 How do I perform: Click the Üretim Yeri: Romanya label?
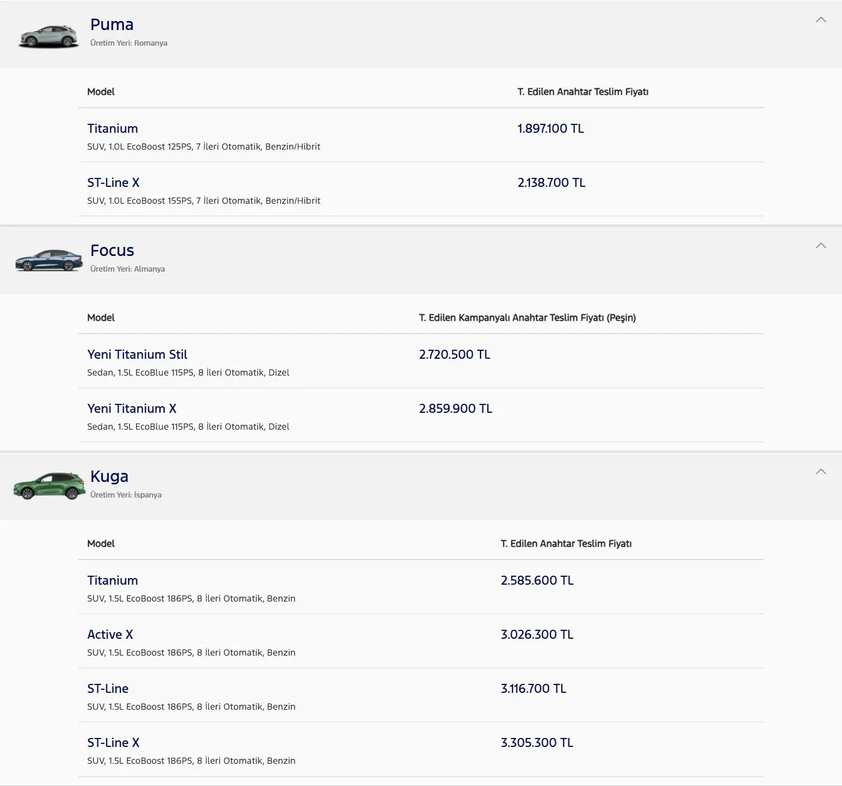tap(129, 43)
